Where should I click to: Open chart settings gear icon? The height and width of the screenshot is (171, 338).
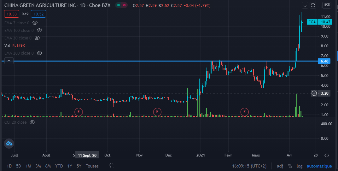(327, 155)
